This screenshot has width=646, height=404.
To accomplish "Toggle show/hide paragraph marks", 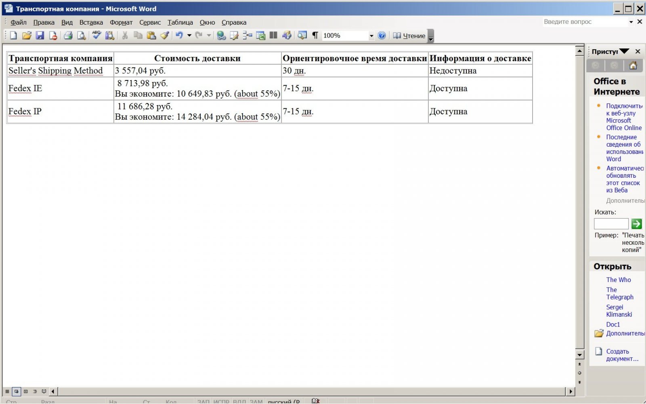I will (315, 36).
